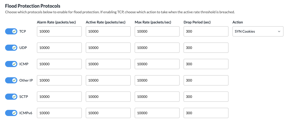Expand the TCP Action chevron arrow
This screenshot has width=287, height=128.
coord(279,31)
